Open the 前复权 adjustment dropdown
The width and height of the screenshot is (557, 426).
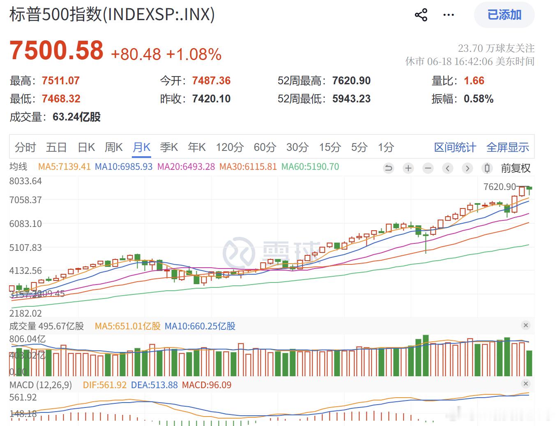click(516, 168)
